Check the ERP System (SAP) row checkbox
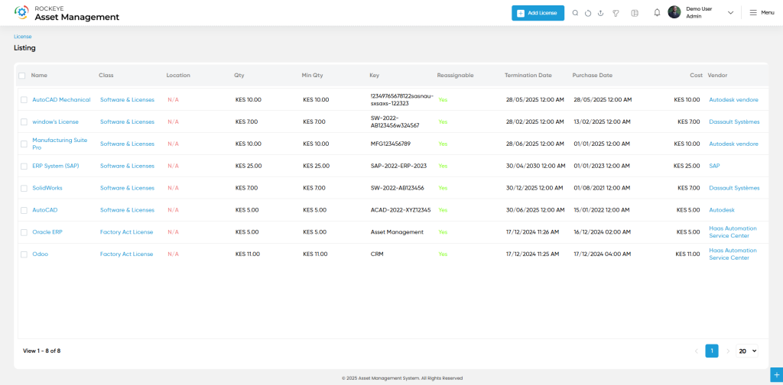 (x=24, y=166)
